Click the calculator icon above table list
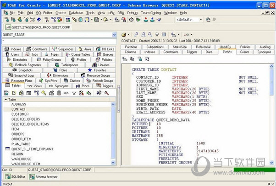This screenshot has height=186, width=276. click(x=59, y=93)
